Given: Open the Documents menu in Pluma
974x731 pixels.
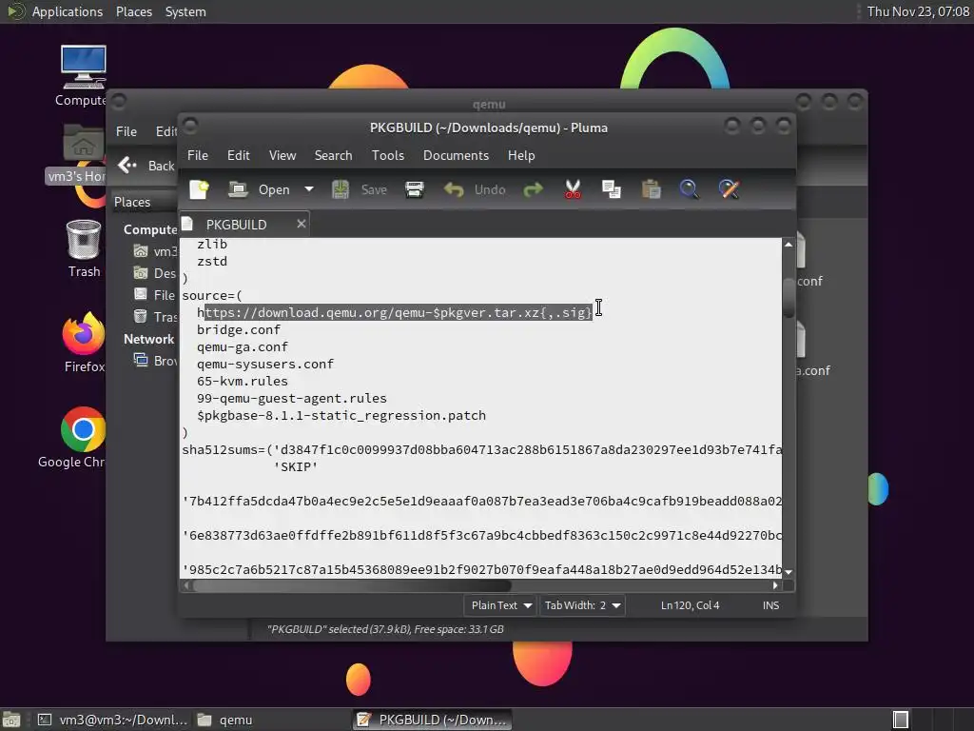Looking at the screenshot, I should pos(456,155).
